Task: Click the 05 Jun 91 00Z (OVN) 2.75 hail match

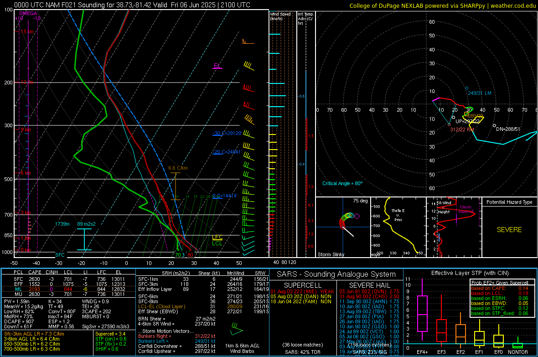Action: (369, 291)
